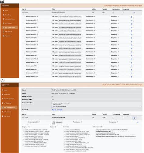Click the copy icon in bottom Strava row
The height and width of the screenshot is (153, 144).
(x=135, y=118)
